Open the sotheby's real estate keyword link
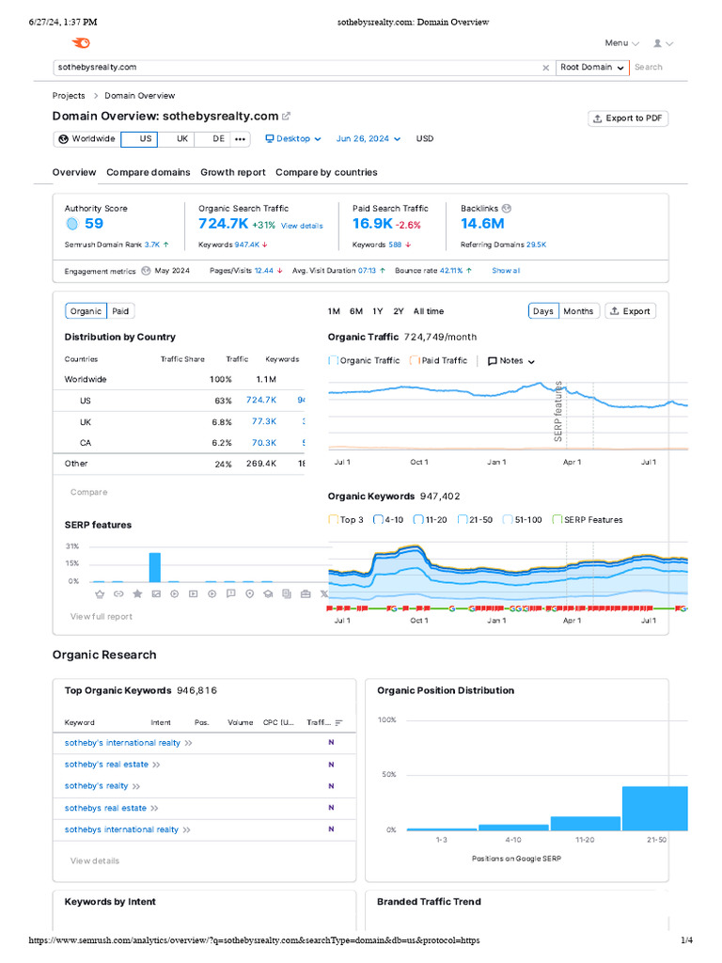The image size is (722, 963). 106,765
